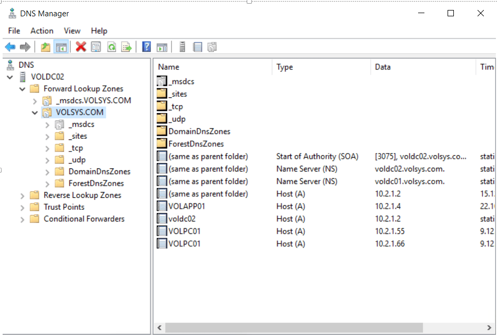Open Help via the blue question mark icon
The image size is (497, 335).
[147, 47]
